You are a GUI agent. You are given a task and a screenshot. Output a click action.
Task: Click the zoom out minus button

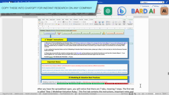click(146, 94)
